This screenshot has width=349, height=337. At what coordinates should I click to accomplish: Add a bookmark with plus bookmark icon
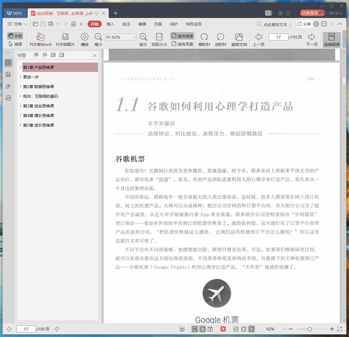tap(53, 55)
